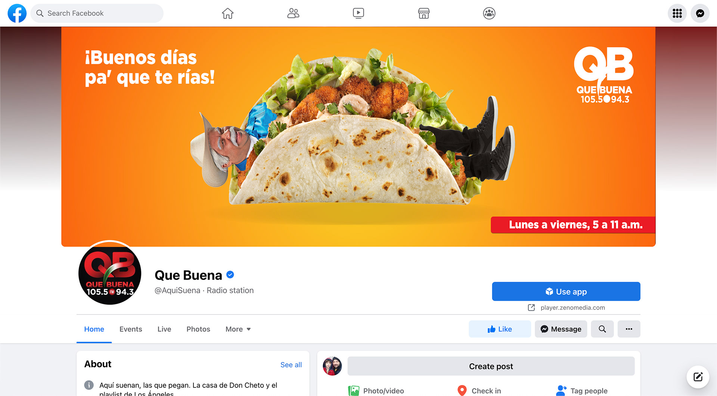The height and width of the screenshot is (396, 717).
Task: Open the Groups icon in top bar
Action: pos(489,13)
